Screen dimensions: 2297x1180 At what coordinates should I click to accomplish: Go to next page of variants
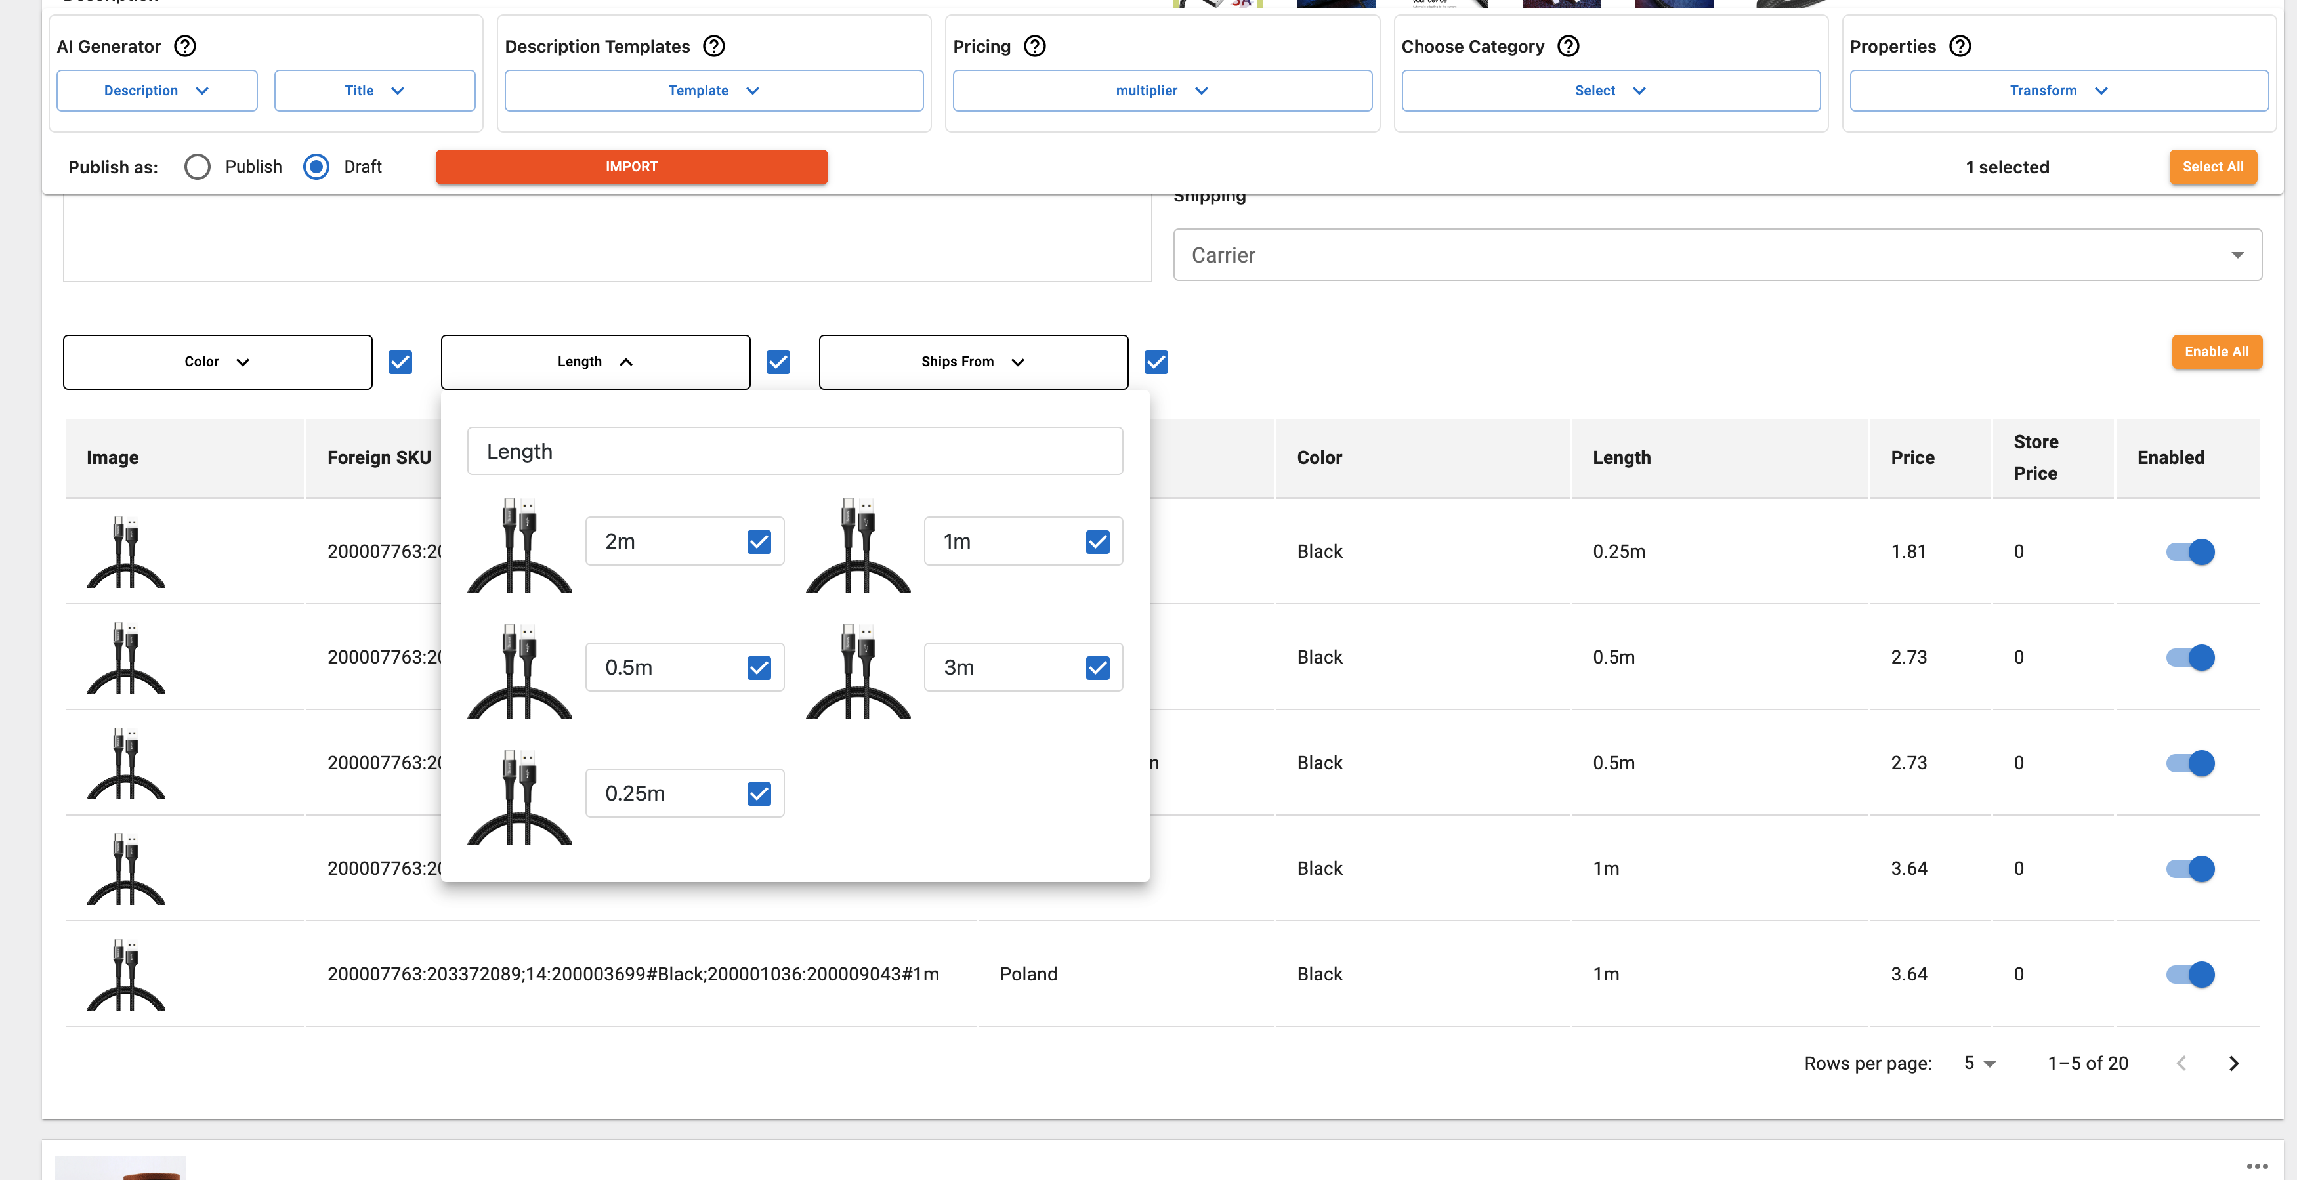pos(2234,1063)
